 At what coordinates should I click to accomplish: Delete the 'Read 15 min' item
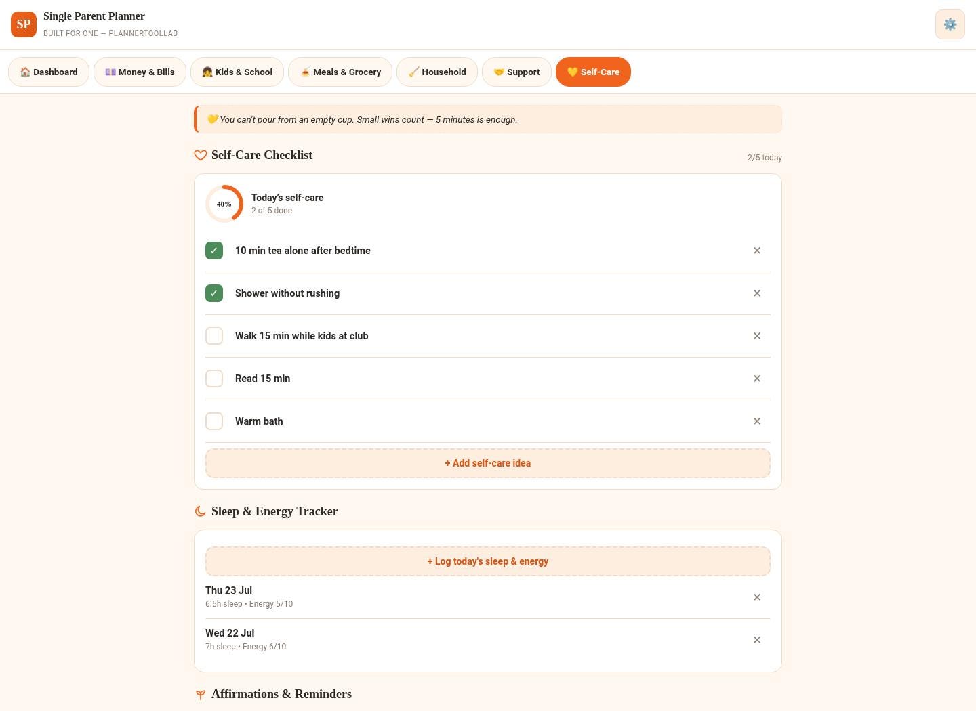757,379
